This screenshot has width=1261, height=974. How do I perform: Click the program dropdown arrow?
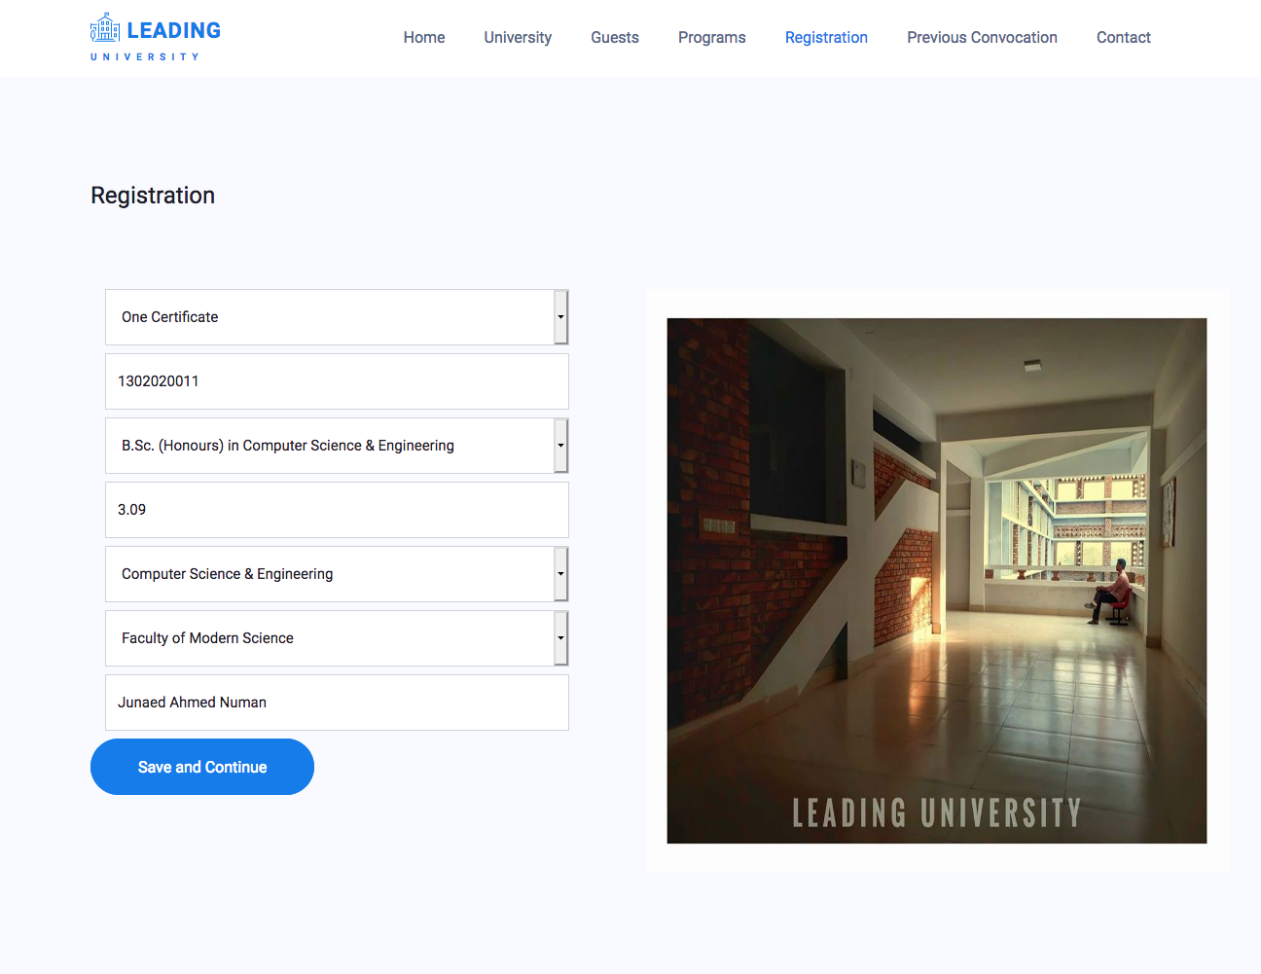560,446
